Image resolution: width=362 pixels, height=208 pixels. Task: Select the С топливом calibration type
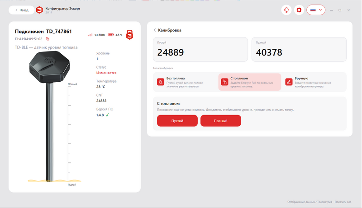pyautogui.click(x=250, y=82)
